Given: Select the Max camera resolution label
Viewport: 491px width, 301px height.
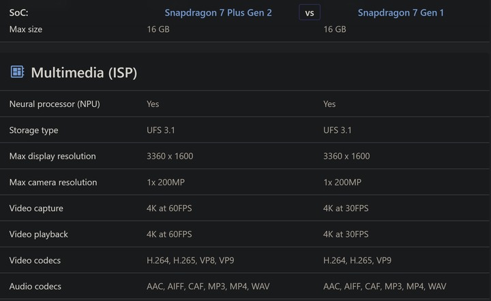Looking at the screenshot, I should coord(53,183).
